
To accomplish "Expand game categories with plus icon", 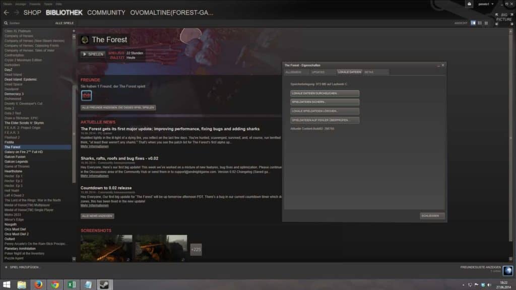I will point(74,31).
